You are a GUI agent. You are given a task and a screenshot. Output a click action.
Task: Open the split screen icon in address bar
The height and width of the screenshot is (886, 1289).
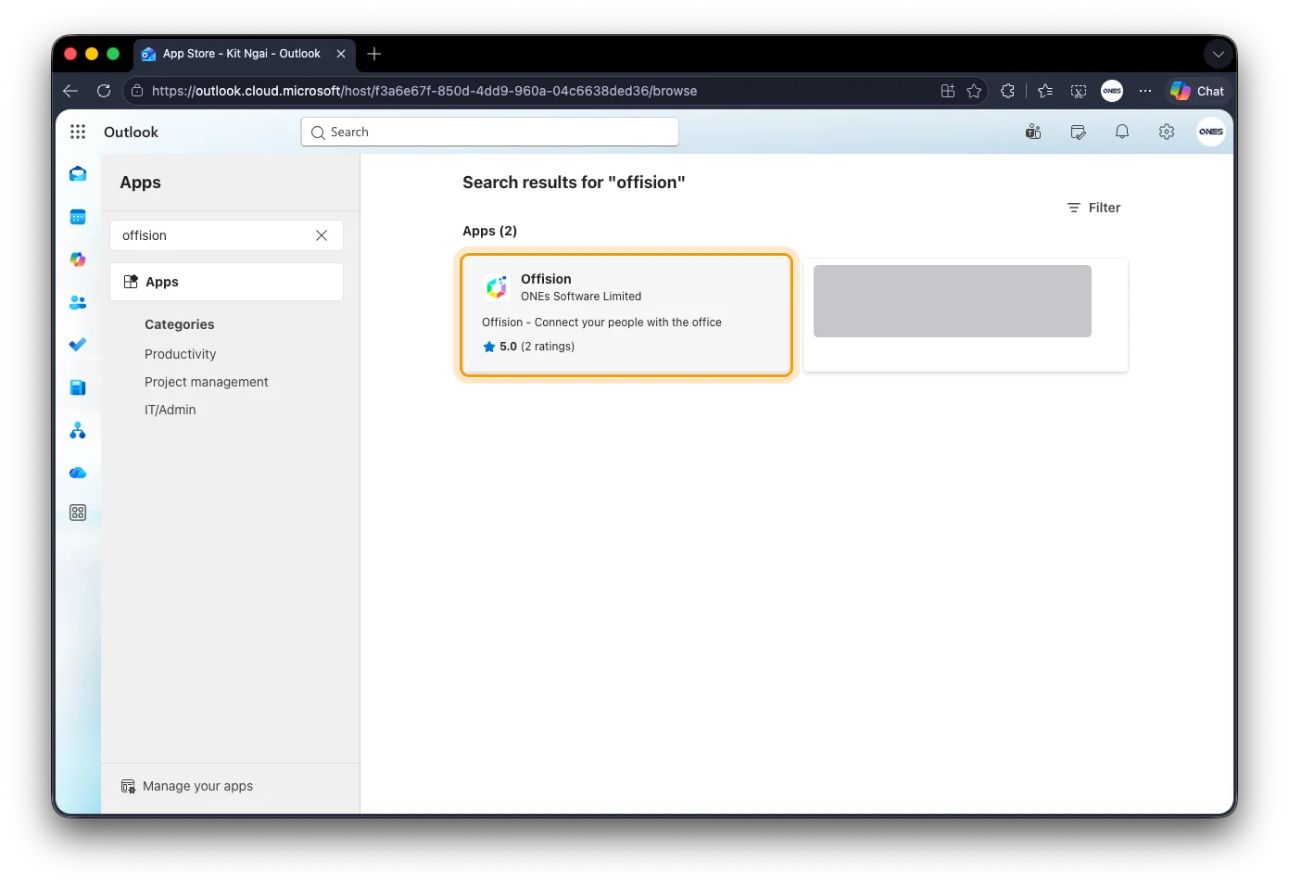[948, 91]
